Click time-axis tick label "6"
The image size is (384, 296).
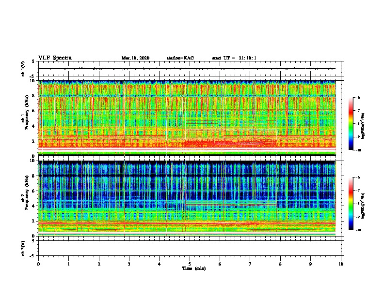(220, 264)
